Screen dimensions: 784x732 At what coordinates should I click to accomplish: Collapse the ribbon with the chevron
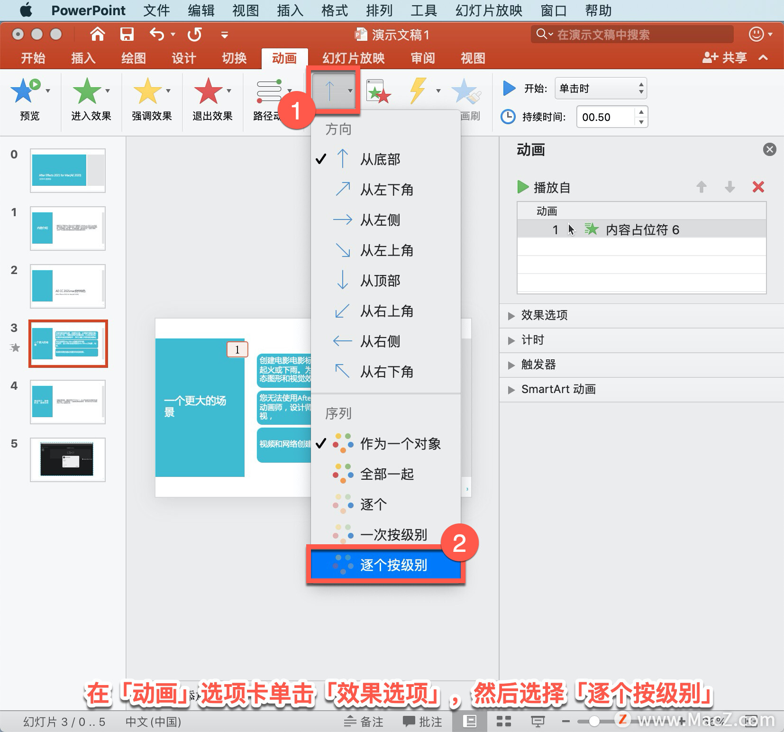[x=763, y=58]
